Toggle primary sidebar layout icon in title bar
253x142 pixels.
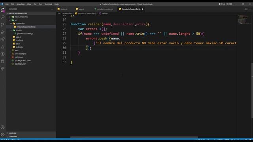(x=221, y=4)
